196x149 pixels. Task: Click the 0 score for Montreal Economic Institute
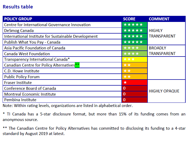135,94
